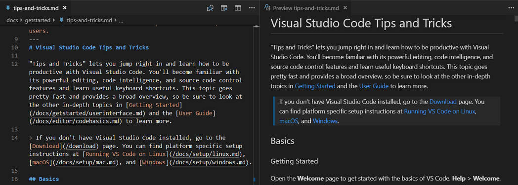Click 'Visual Studio Code Tips and Tricks' preview title
Screen dimensions: 518x185
click(x=361, y=23)
